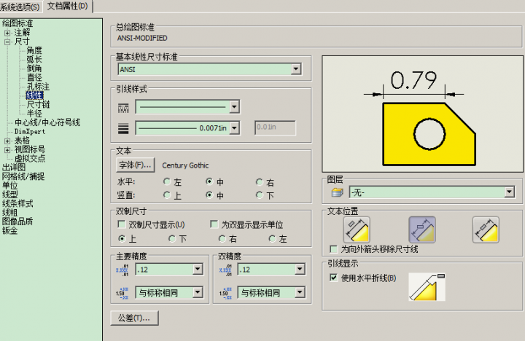Select the third text position icon button
Image resolution: width=525 pixels, height=341 pixels.
tap(485, 230)
